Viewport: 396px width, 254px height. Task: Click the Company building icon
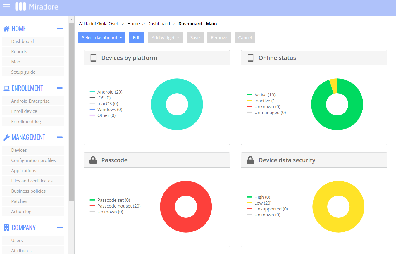(6, 228)
